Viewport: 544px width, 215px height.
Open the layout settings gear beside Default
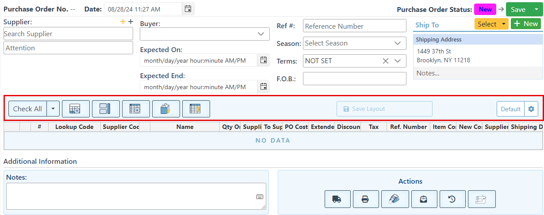coord(531,109)
